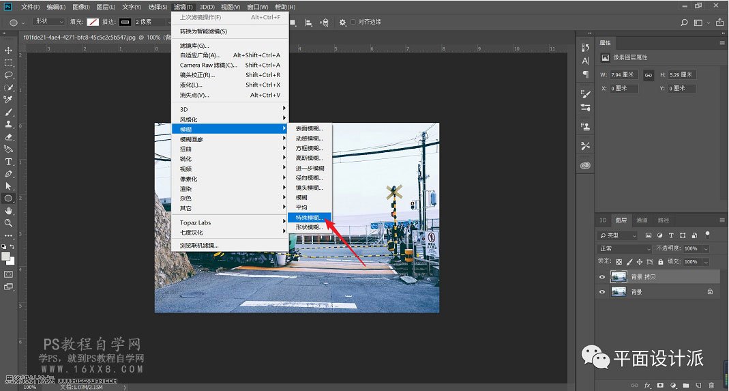729x391 pixels.
Task: Toggle lock transparent pixels
Action: (619, 262)
